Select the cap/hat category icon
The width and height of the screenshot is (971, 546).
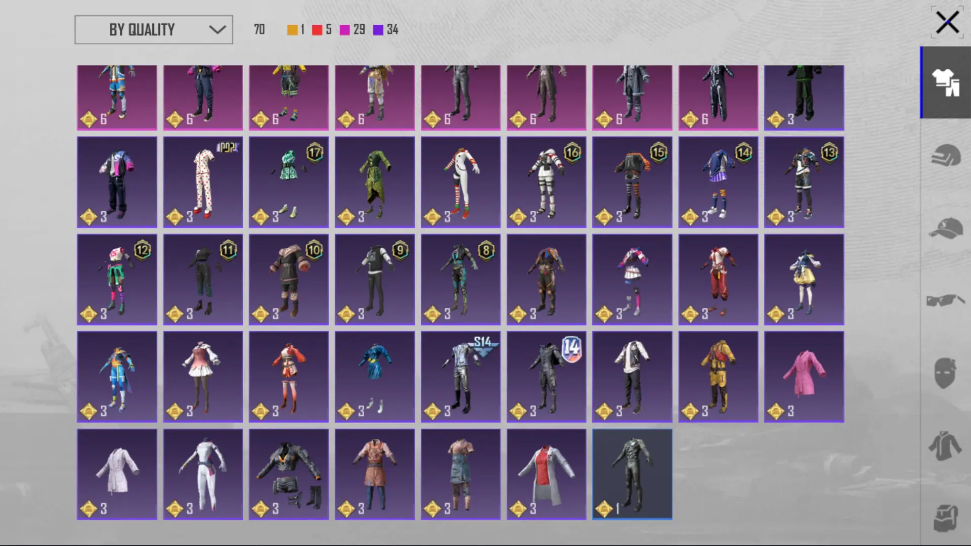click(x=945, y=229)
